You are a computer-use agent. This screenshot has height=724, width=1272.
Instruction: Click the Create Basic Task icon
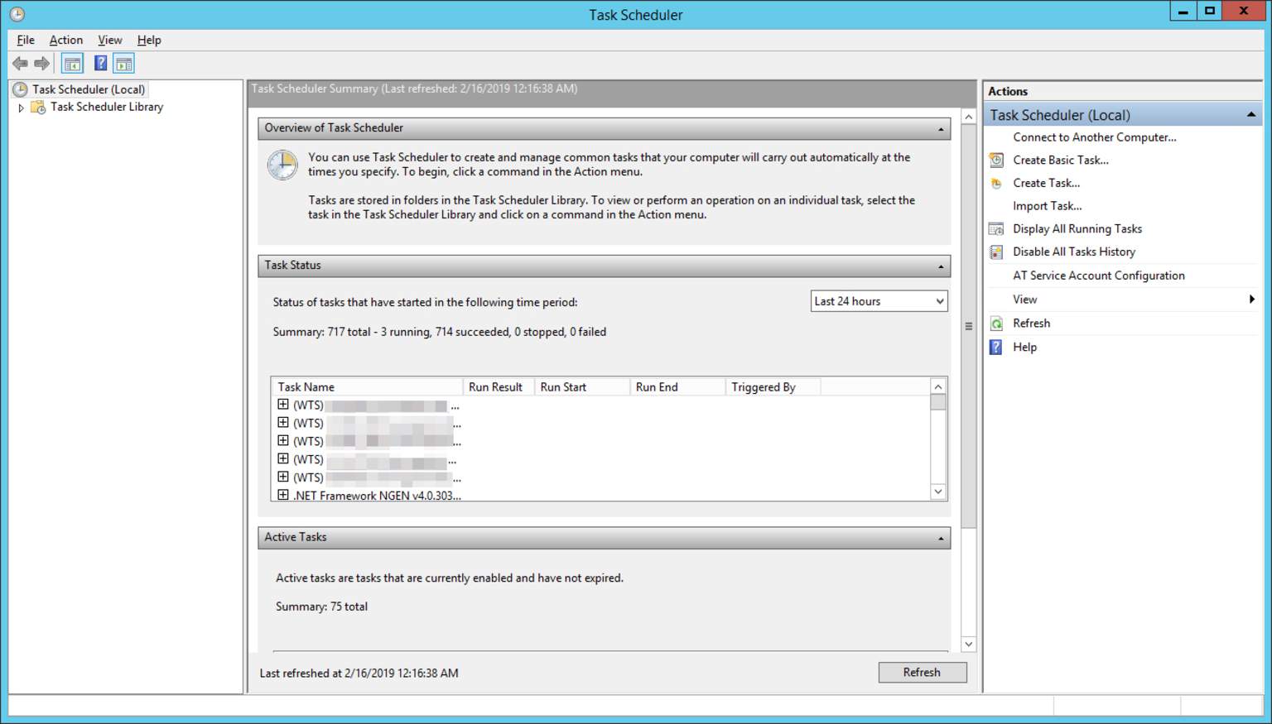pos(996,160)
